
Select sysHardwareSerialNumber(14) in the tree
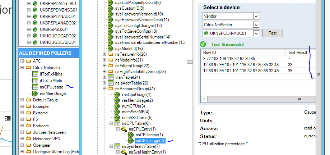click(x=143, y=37)
